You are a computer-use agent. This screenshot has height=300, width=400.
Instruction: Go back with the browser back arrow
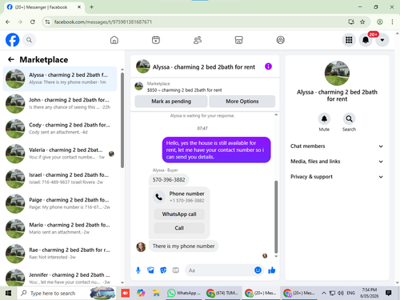8,22
